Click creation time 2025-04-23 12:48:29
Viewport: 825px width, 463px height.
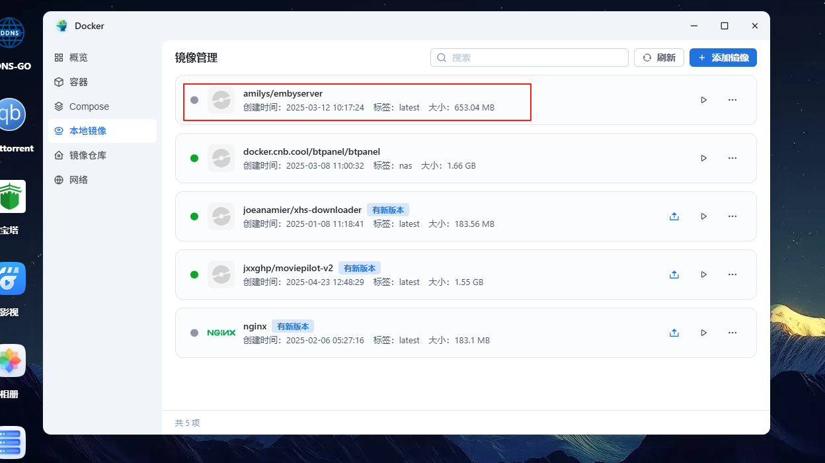pos(325,282)
